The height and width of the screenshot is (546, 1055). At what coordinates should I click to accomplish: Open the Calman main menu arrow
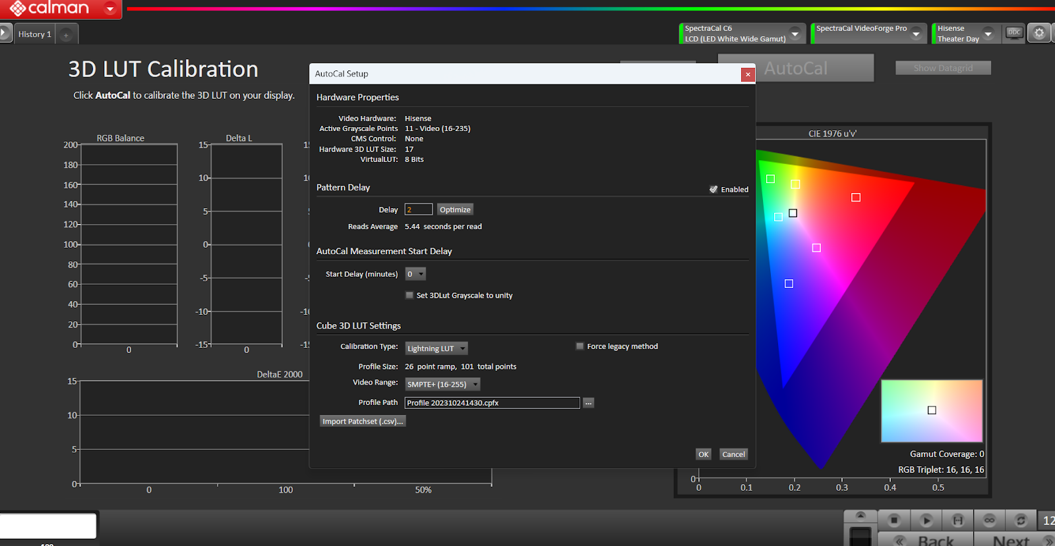pyautogui.click(x=110, y=9)
